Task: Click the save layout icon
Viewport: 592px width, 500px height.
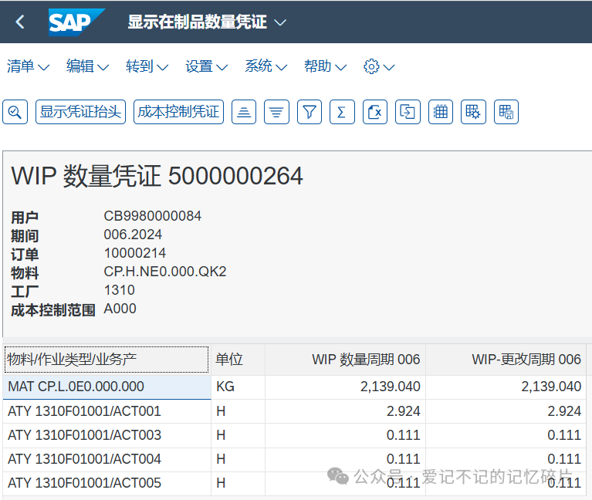Action: coord(506,112)
